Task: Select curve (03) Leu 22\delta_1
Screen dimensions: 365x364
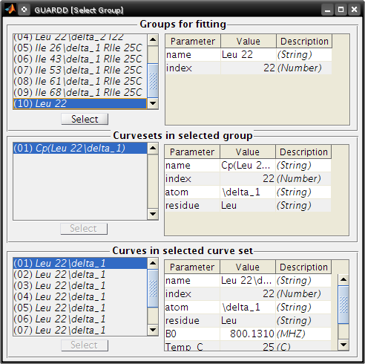Action: click(80, 285)
